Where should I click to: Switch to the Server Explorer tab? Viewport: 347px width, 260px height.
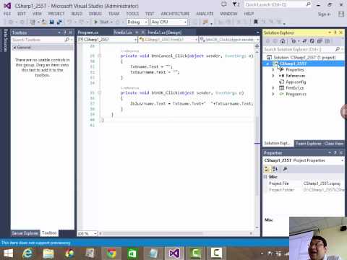(25, 233)
